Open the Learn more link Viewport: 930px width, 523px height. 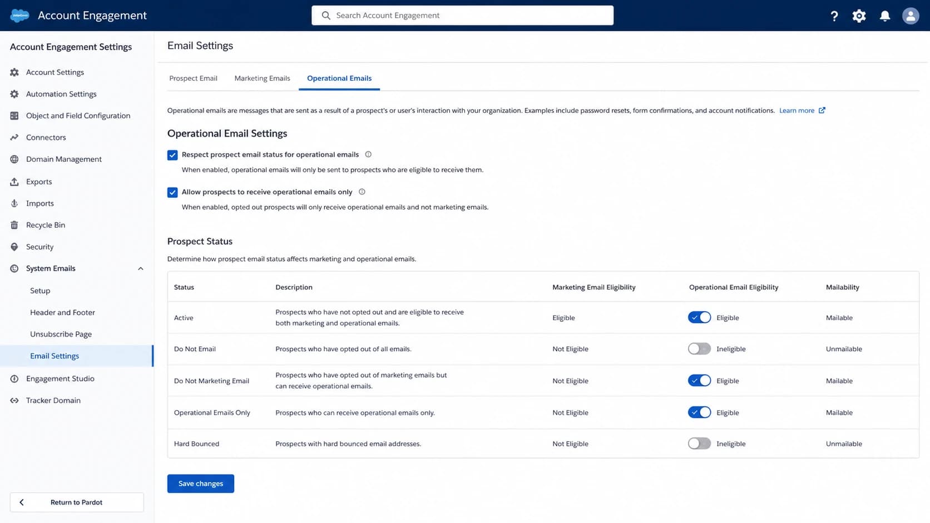click(x=797, y=111)
